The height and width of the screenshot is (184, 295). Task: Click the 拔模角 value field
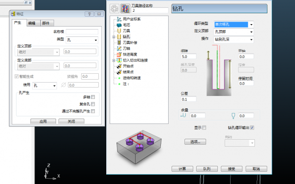[x=90, y=76]
